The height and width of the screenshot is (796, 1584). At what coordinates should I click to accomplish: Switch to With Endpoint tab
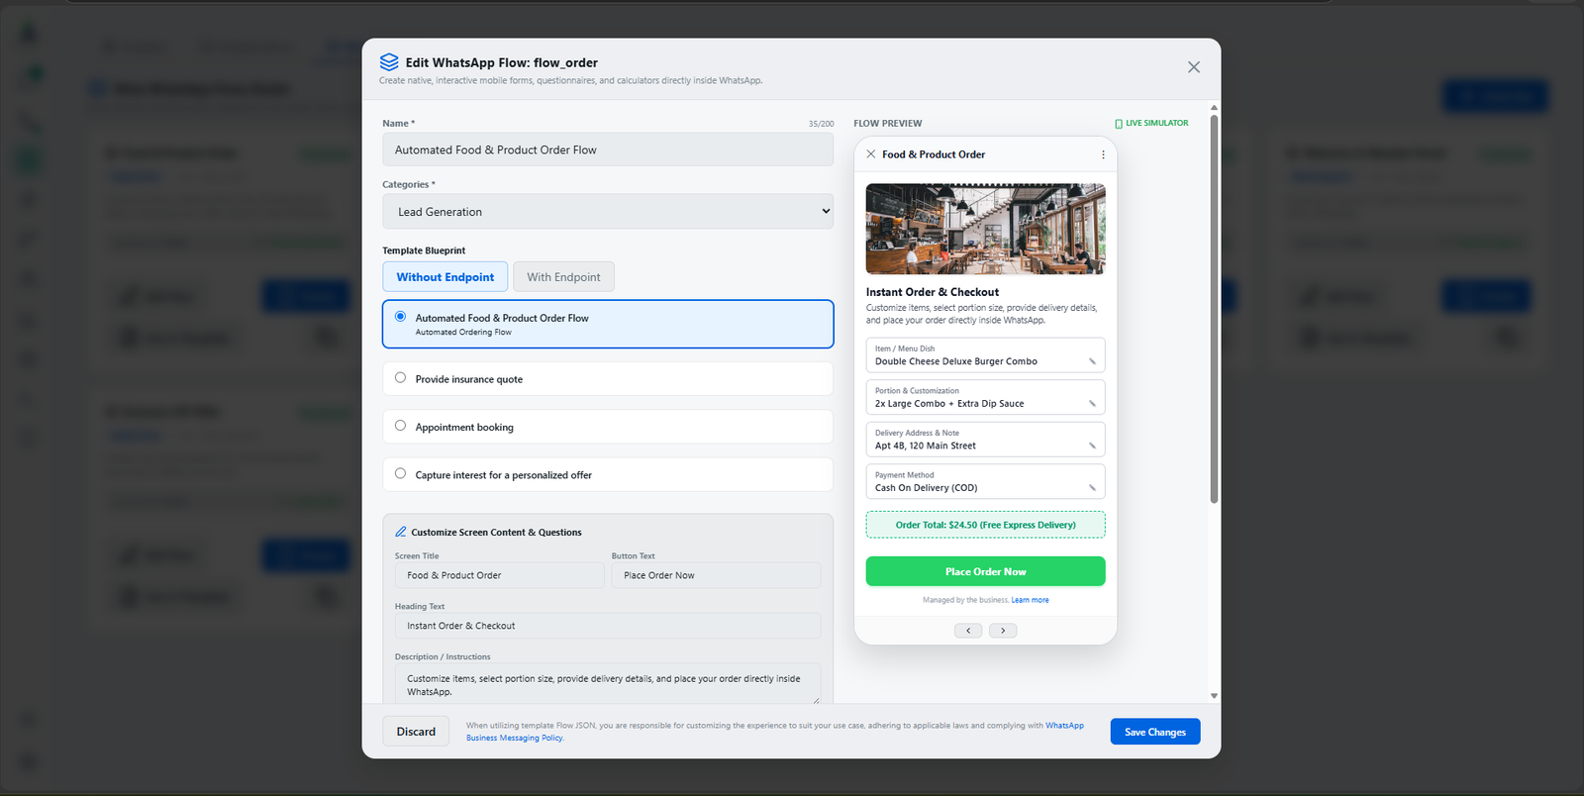pyautogui.click(x=563, y=277)
